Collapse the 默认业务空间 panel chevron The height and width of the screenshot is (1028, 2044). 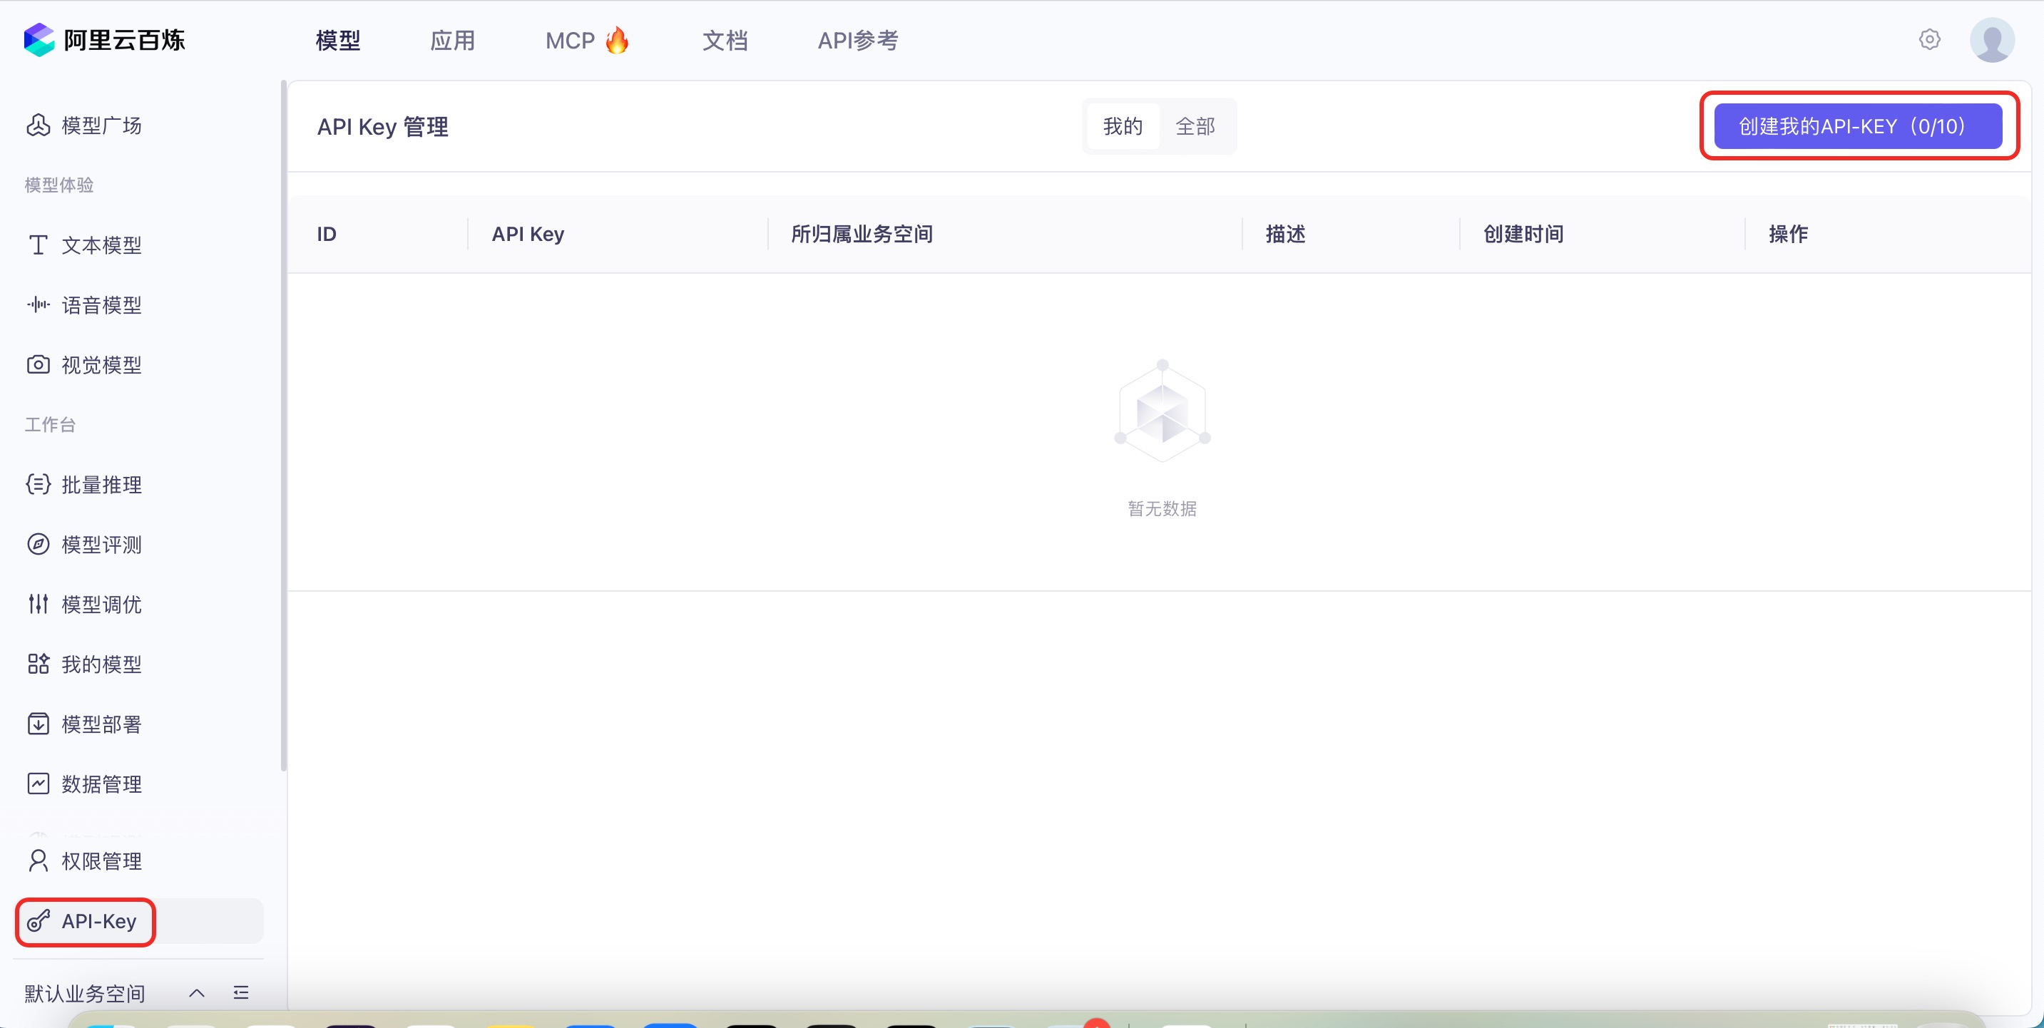196,992
